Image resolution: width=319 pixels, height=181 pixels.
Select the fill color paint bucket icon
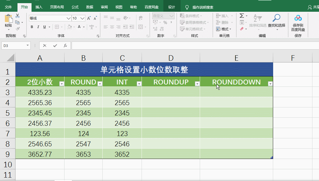70,27
